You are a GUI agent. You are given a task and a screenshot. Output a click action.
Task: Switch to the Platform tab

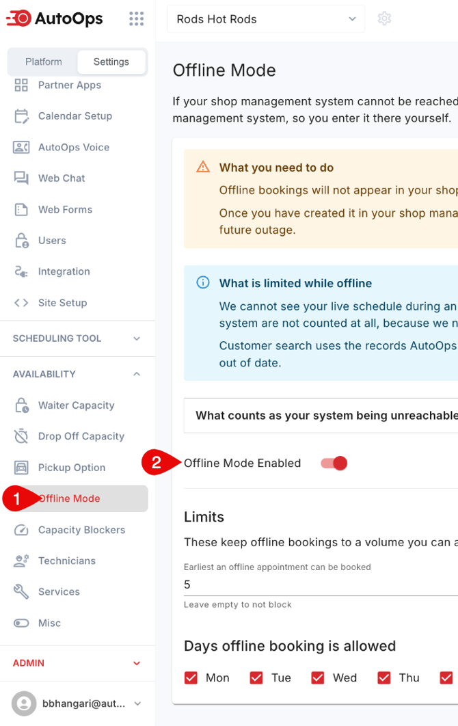pos(44,62)
